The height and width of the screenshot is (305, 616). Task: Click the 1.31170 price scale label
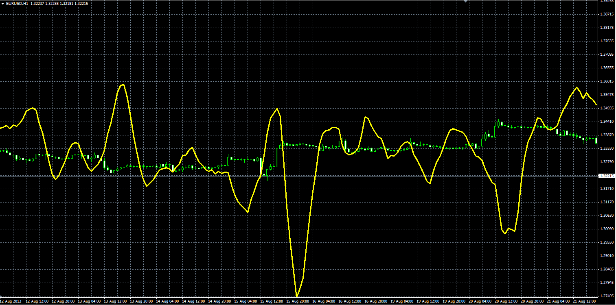click(607, 202)
